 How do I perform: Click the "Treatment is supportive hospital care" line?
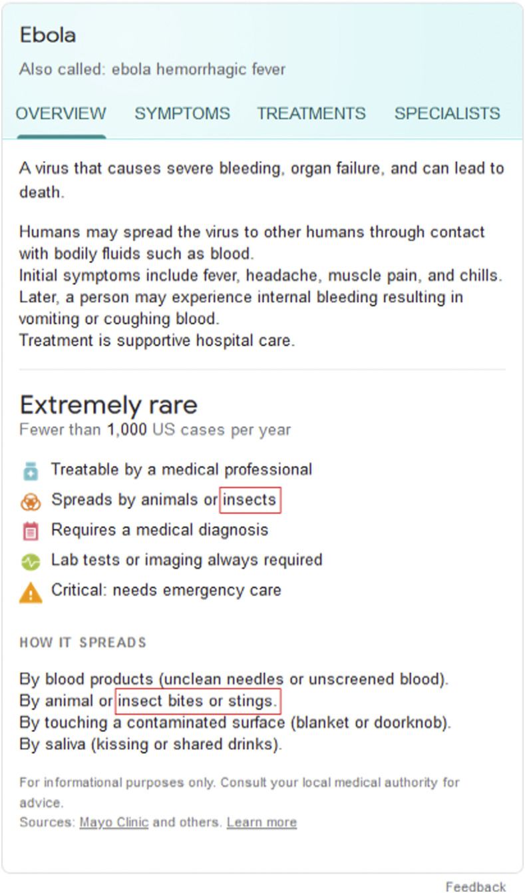coord(157,340)
